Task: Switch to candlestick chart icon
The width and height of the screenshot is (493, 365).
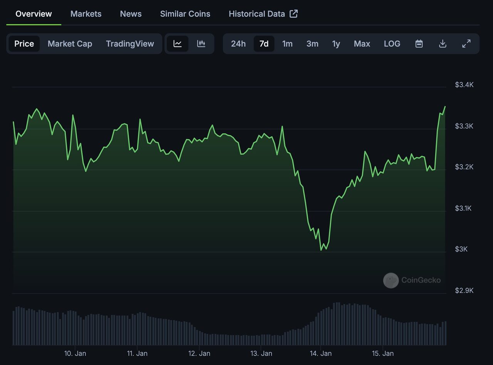Action: pos(201,44)
